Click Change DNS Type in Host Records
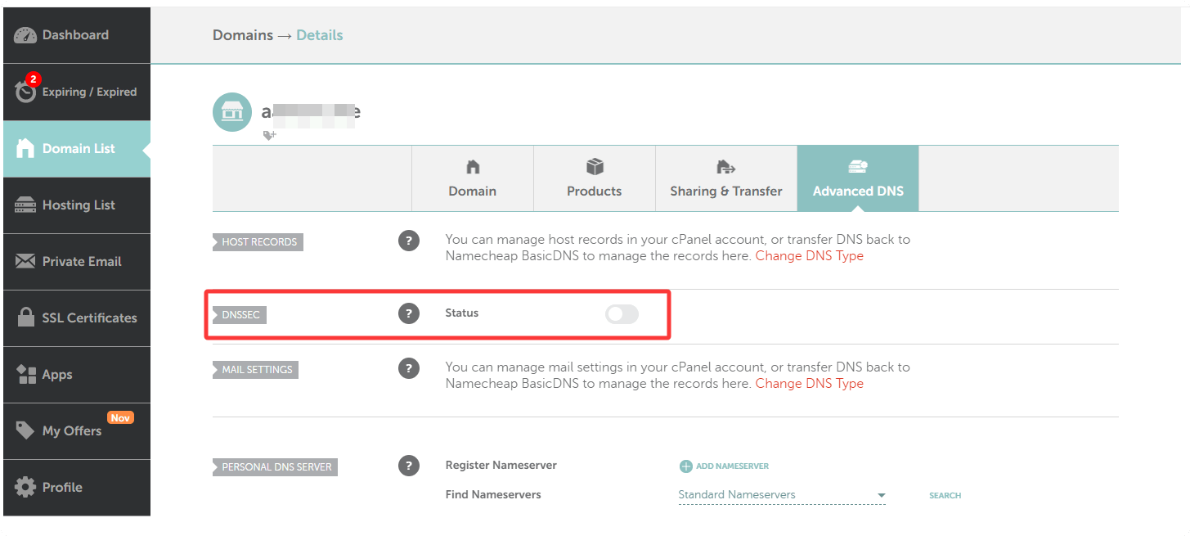 (809, 255)
